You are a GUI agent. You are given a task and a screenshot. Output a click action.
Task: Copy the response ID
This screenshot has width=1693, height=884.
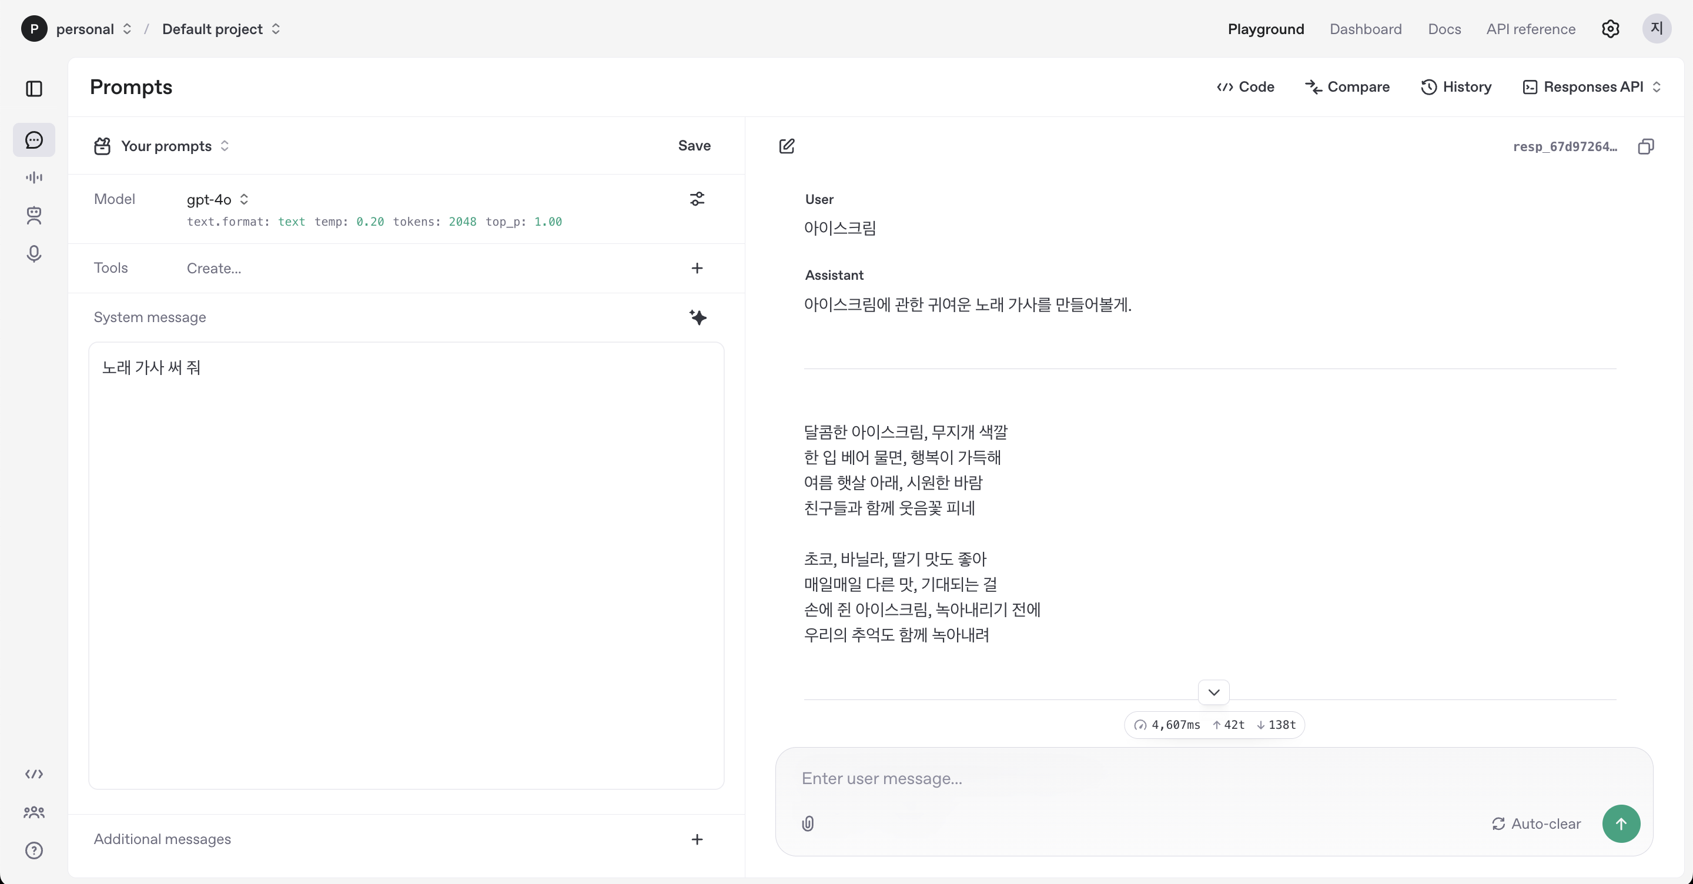pyautogui.click(x=1646, y=146)
